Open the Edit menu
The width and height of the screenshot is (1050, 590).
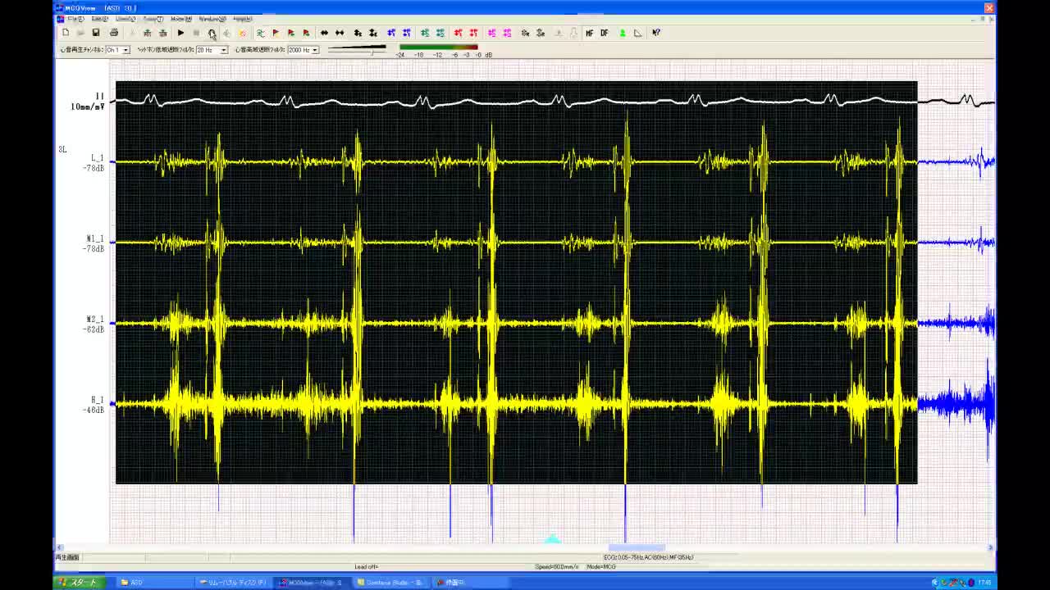[99, 19]
